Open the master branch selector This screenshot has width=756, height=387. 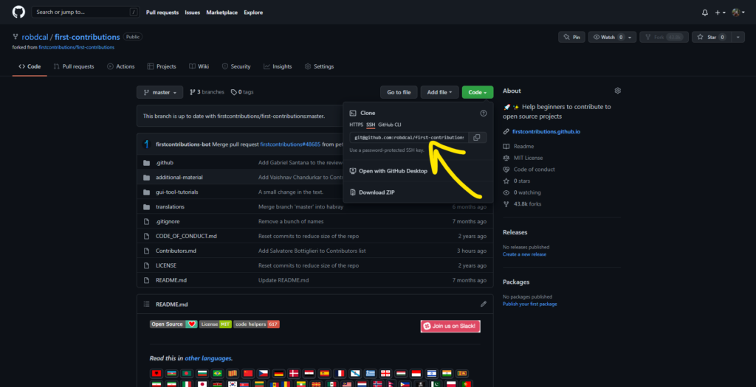coord(160,92)
